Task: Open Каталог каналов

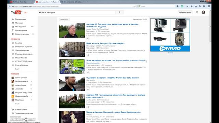Action: [21, 110]
